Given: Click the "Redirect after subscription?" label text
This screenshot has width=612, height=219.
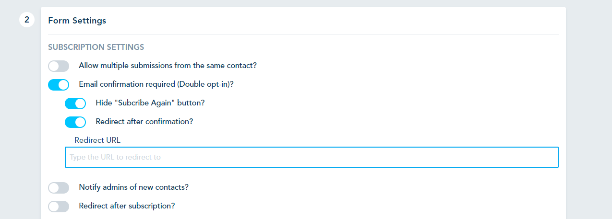Looking at the screenshot, I should pos(127,206).
